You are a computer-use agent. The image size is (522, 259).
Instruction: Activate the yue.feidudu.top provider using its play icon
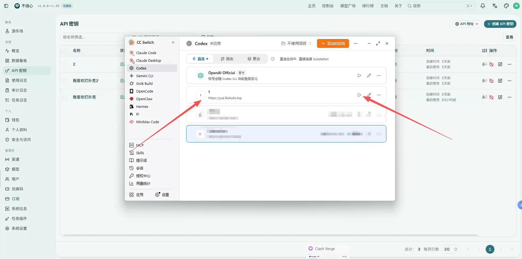(359, 95)
